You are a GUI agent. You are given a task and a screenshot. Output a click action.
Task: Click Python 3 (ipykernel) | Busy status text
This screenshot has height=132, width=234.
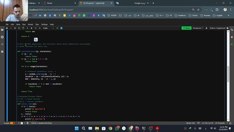41,123
